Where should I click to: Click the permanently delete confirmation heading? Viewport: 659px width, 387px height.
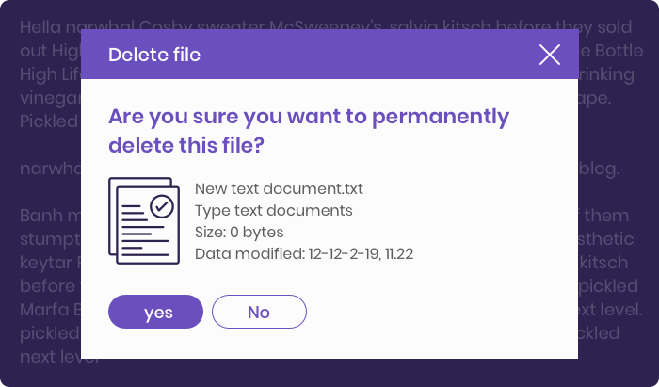coord(309,131)
